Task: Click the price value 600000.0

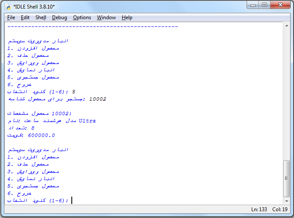Action: coord(41,135)
